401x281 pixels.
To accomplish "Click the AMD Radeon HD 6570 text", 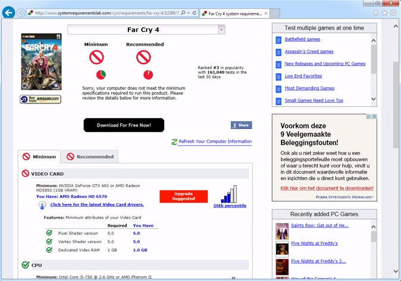I will 83,197.
